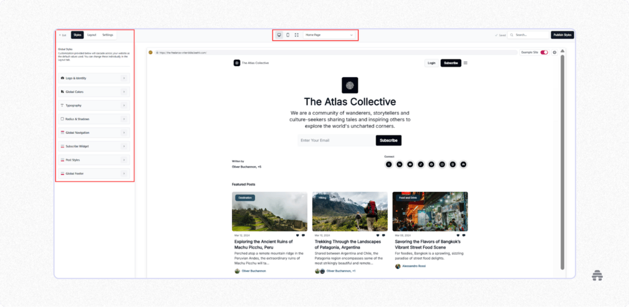Click the LinkedIn social icon
The width and height of the screenshot is (629, 307).
coord(399,164)
